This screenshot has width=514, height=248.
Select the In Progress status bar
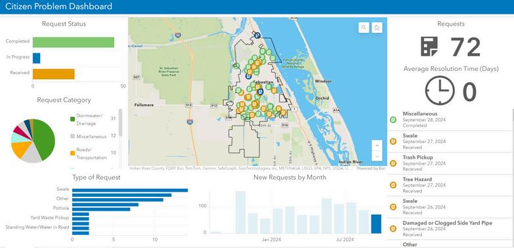36,58
